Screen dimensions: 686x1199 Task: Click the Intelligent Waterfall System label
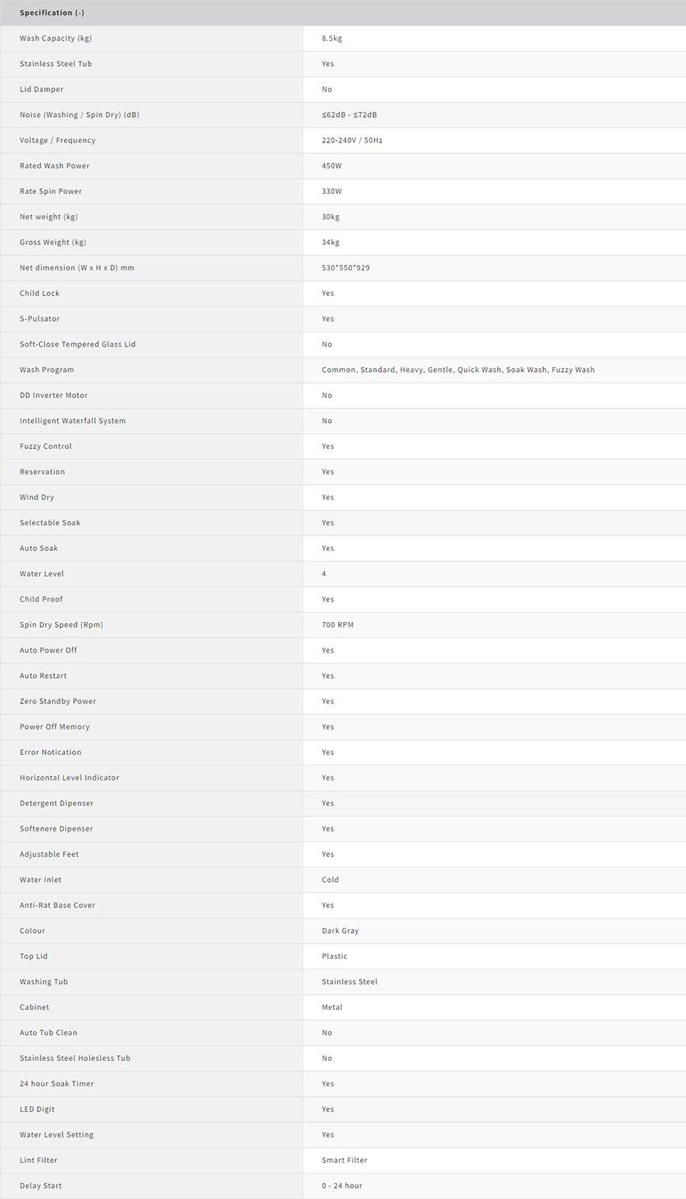click(73, 421)
